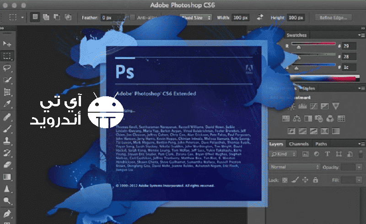The image size is (366, 224).
Task: Select the Lasso tool
Action: [7, 68]
